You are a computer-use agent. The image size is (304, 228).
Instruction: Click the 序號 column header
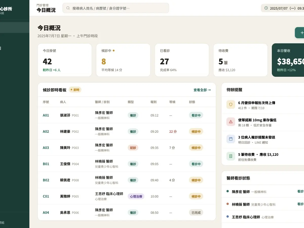tap(46, 102)
